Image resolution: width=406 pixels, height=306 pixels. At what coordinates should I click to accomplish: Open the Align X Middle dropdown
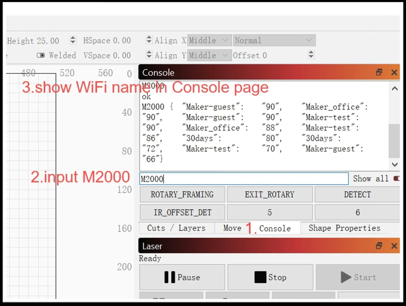click(x=209, y=40)
